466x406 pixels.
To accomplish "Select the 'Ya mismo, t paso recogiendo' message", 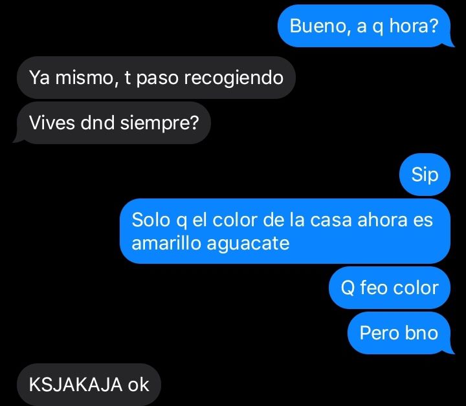I will pyautogui.click(x=157, y=78).
